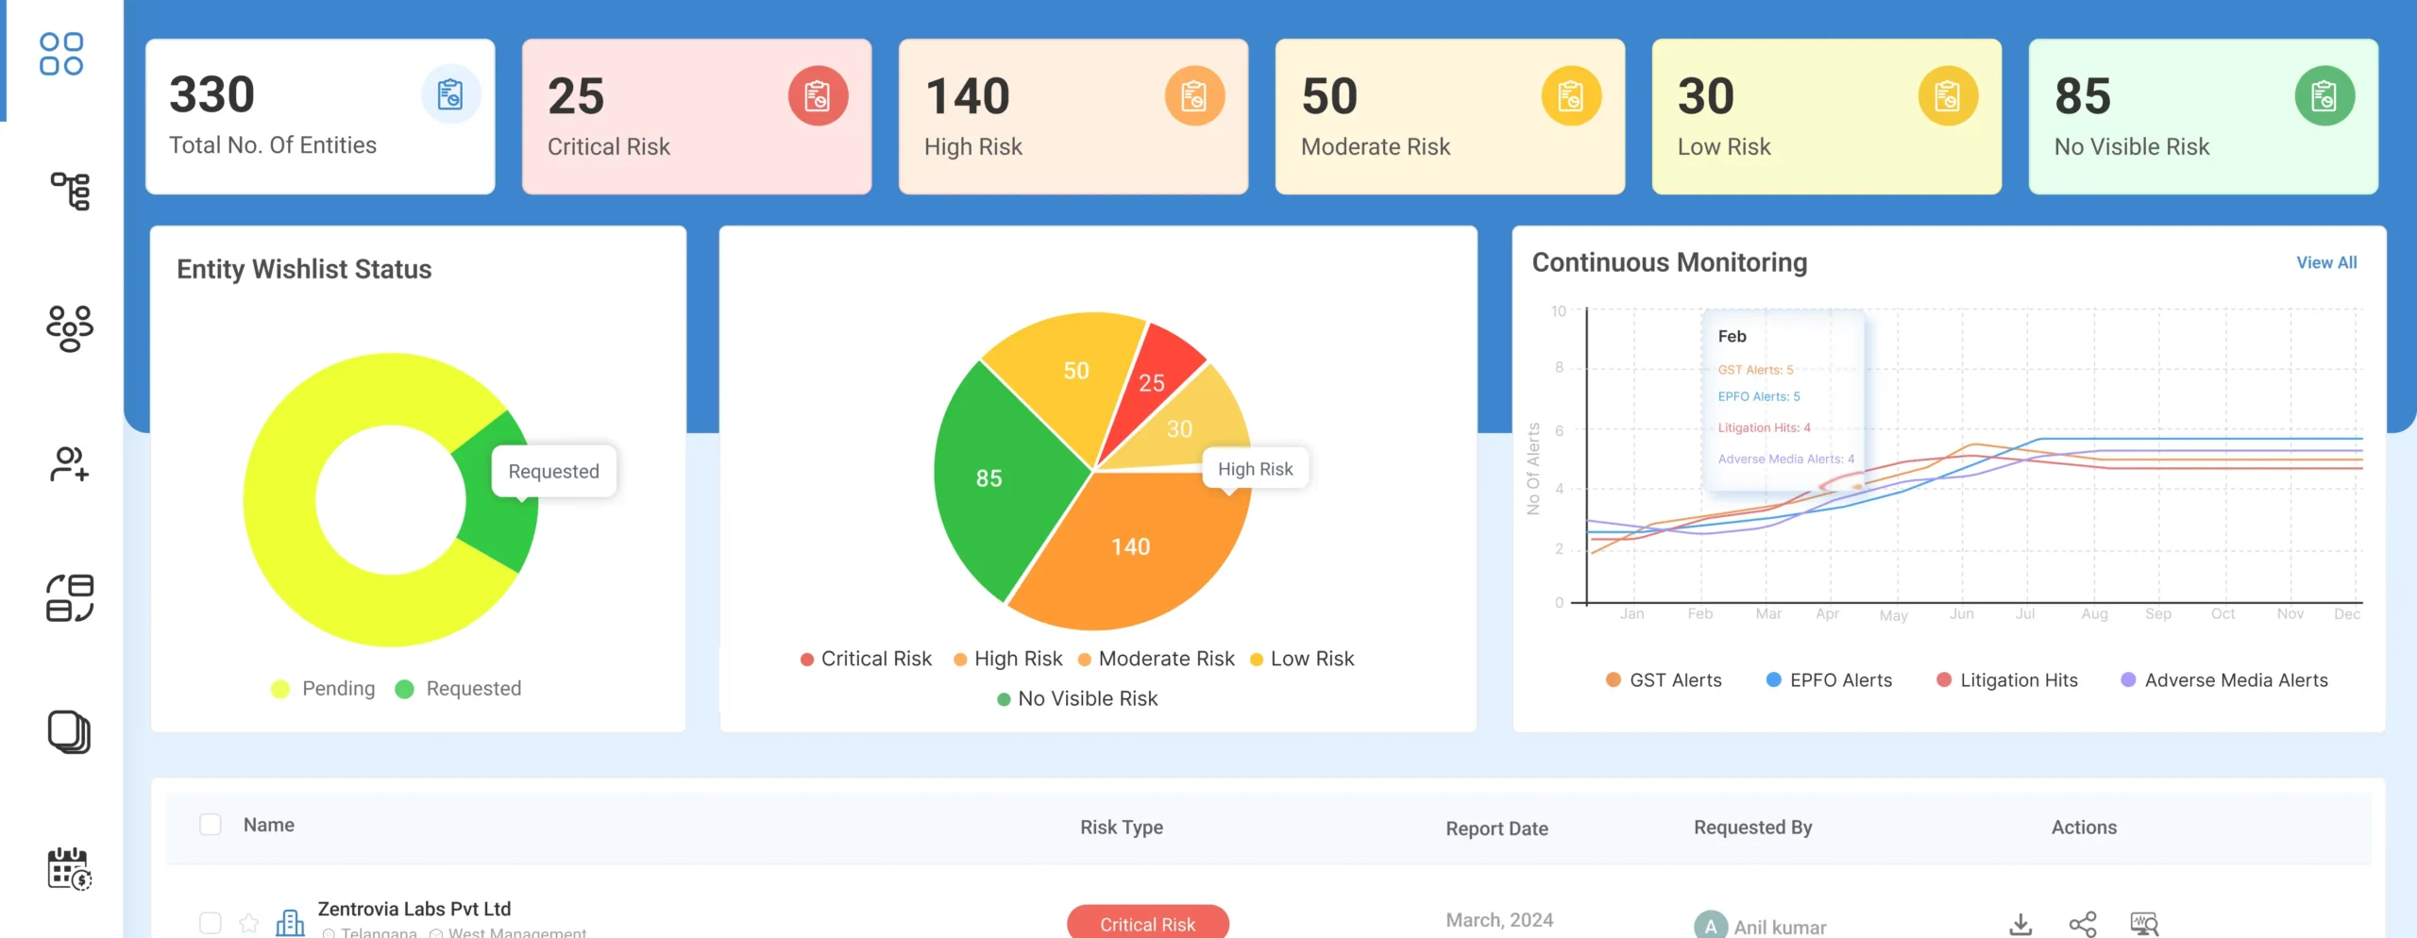Select the High Risk summary card

(1073, 117)
